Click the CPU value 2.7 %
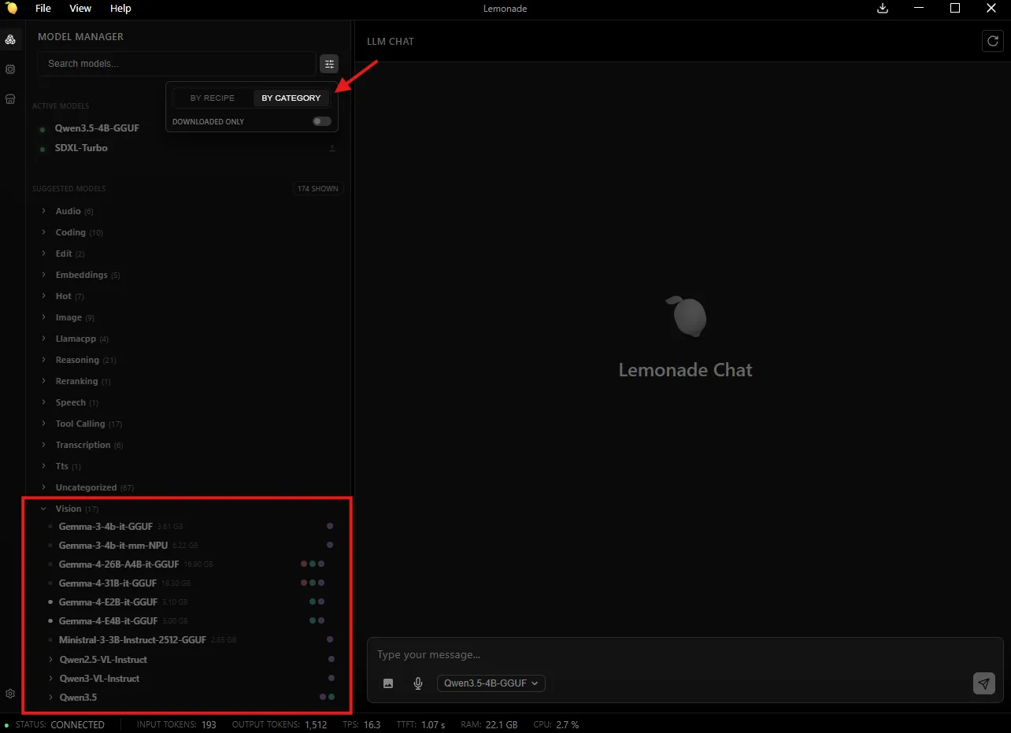The image size is (1011, 733). tap(565, 725)
